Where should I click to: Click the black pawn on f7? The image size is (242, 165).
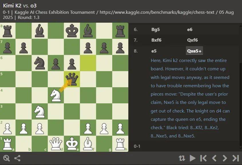tap(88, 48)
